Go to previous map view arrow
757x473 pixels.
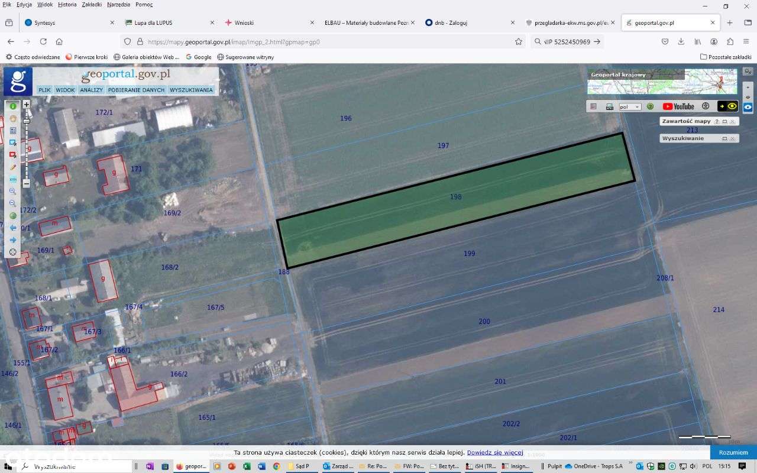click(13, 228)
